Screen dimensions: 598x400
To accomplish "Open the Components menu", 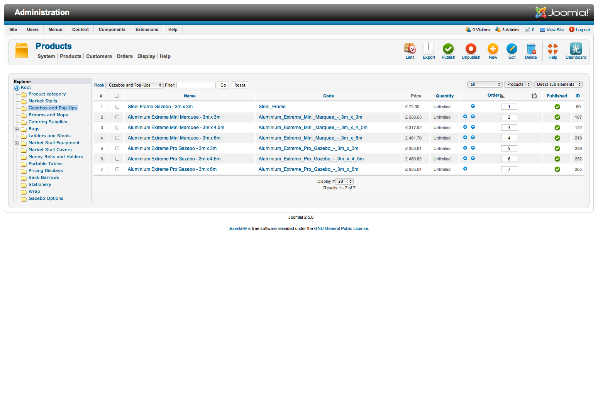I will pyautogui.click(x=112, y=29).
